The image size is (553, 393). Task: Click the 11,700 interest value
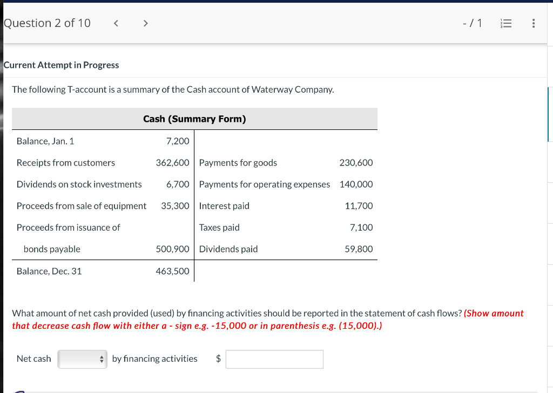359,205
